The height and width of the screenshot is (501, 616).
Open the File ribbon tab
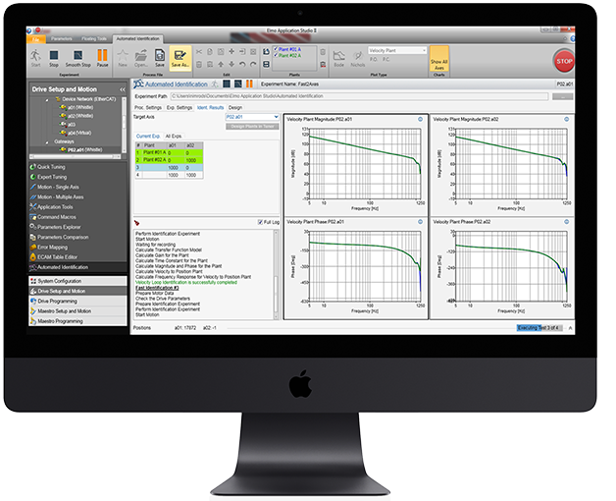tap(35, 39)
